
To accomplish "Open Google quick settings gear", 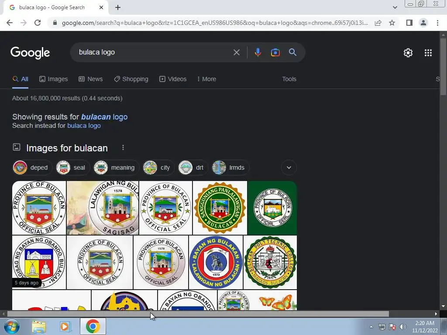I will [408, 53].
